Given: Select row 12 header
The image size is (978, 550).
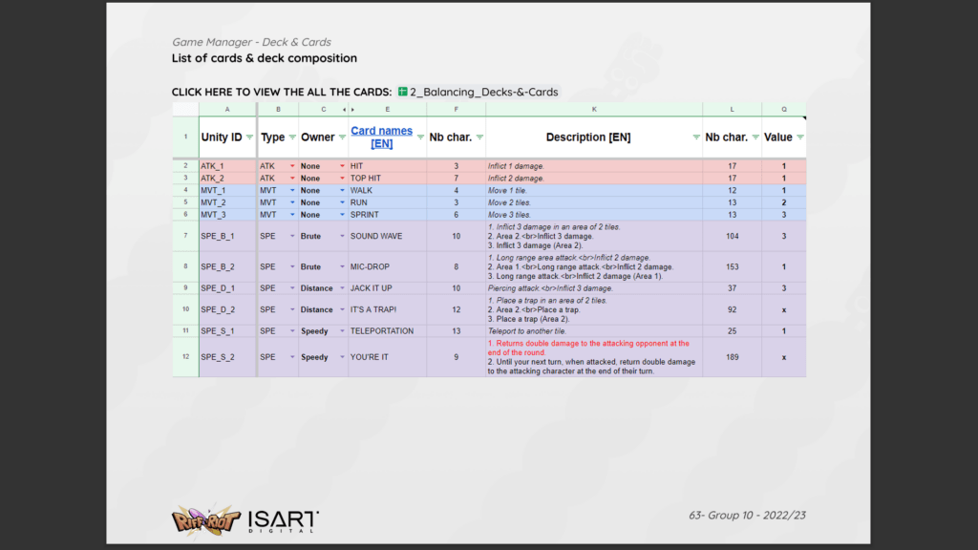Looking at the screenshot, I should [185, 357].
